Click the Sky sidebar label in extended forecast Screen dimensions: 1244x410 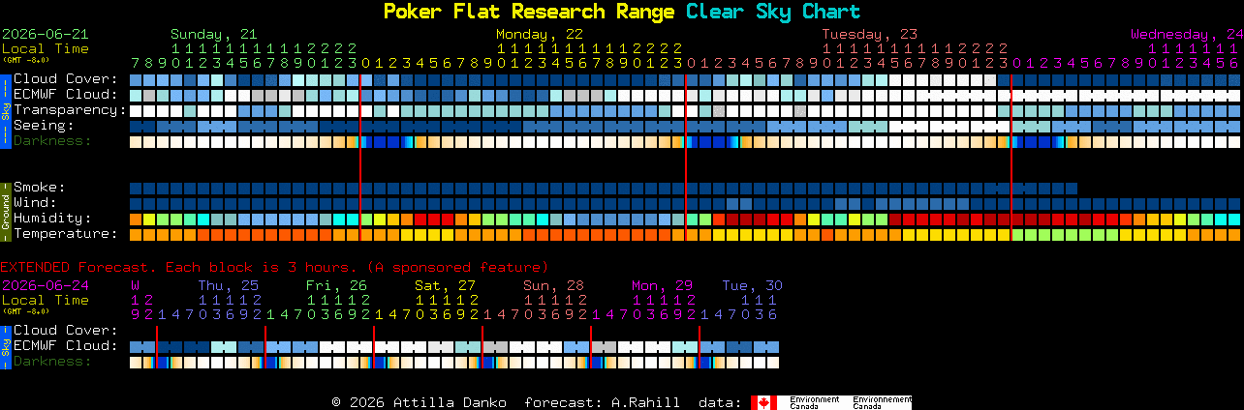pyautogui.click(x=5, y=346)
